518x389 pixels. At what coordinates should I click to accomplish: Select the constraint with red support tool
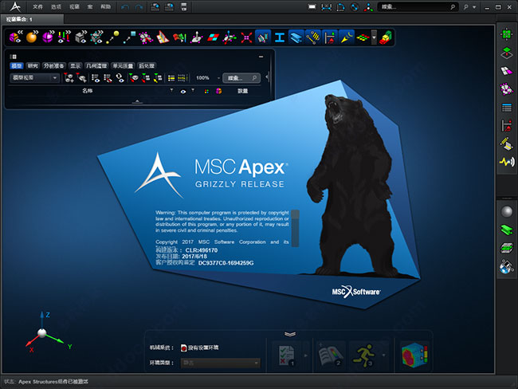point(329,37)
